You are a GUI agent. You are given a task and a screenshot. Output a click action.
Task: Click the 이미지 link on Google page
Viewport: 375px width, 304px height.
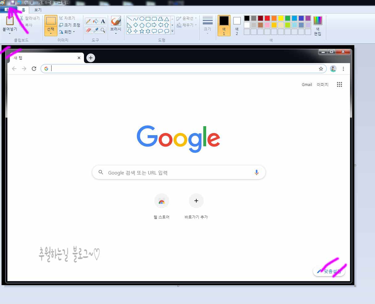click(323, 84)
